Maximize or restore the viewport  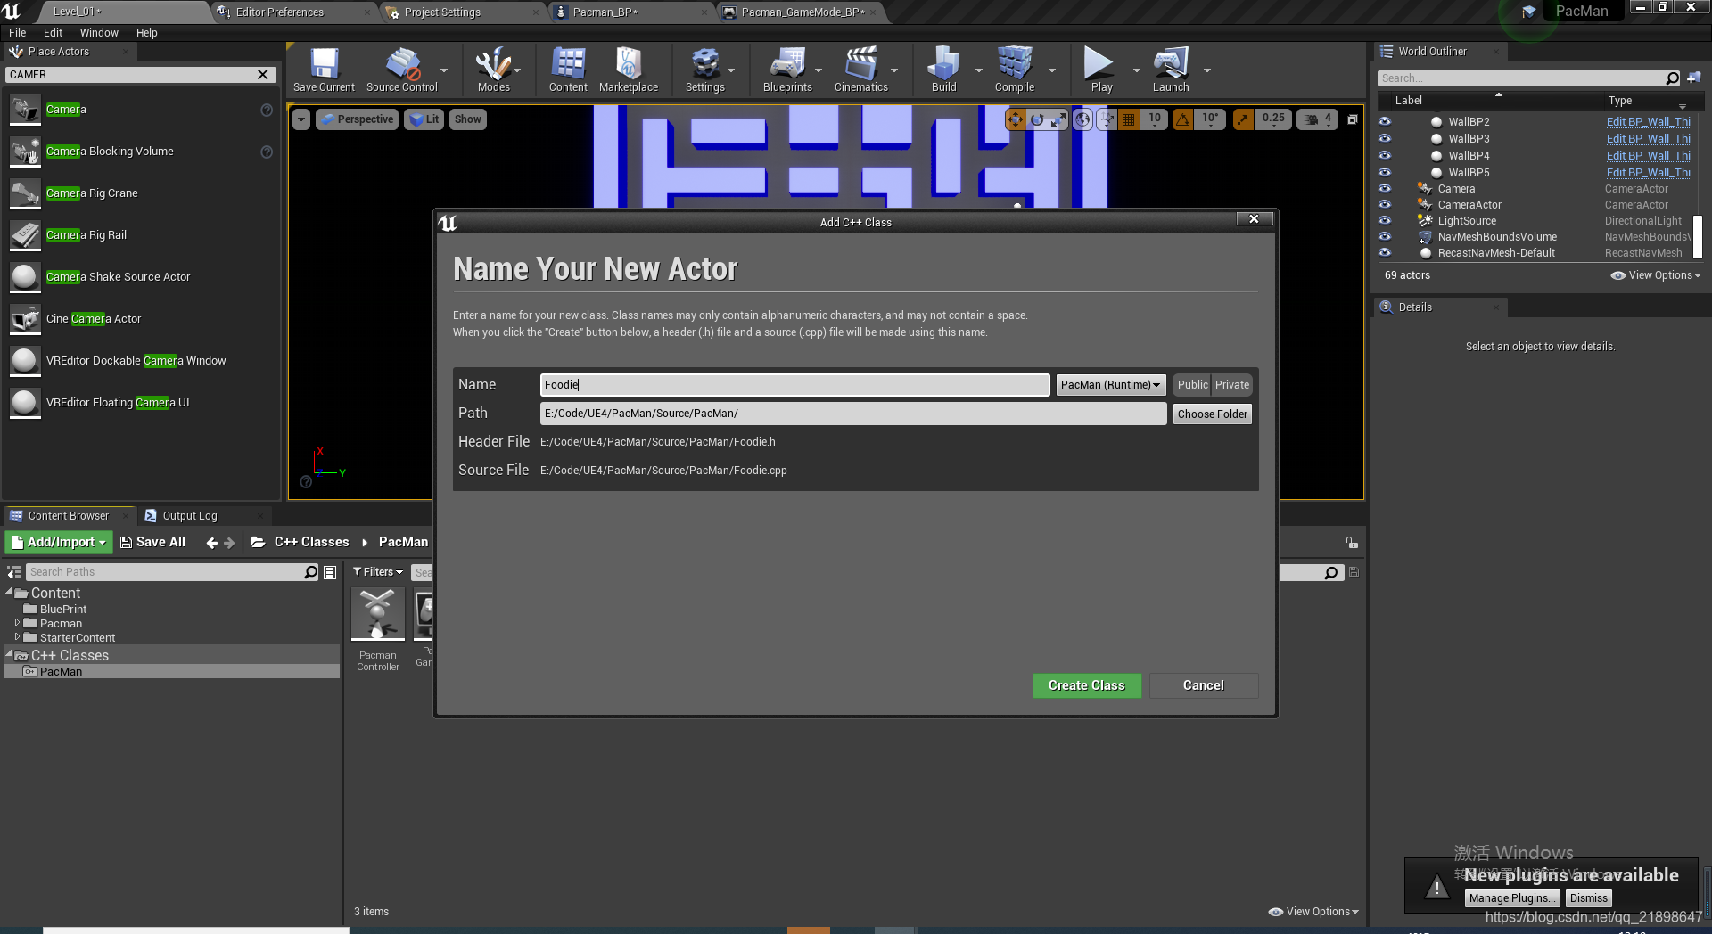click(1352, 119)
